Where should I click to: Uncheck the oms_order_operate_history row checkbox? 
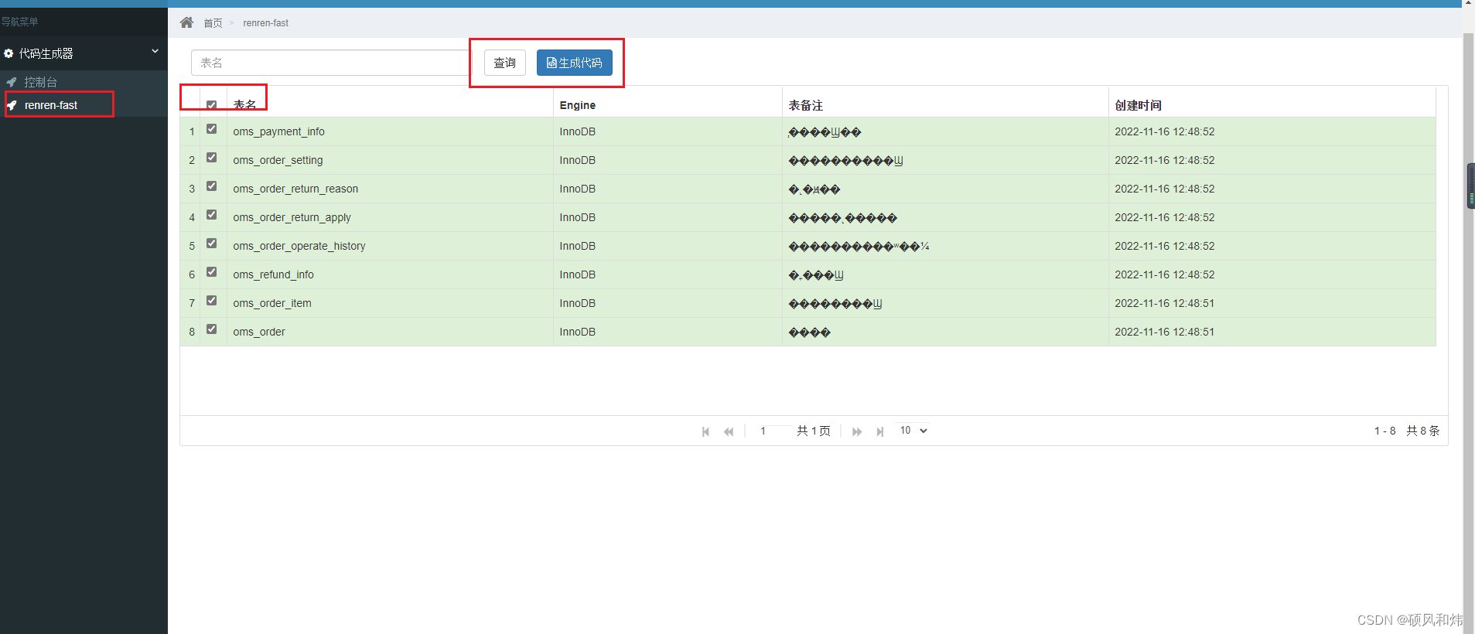tap(211, 244)
